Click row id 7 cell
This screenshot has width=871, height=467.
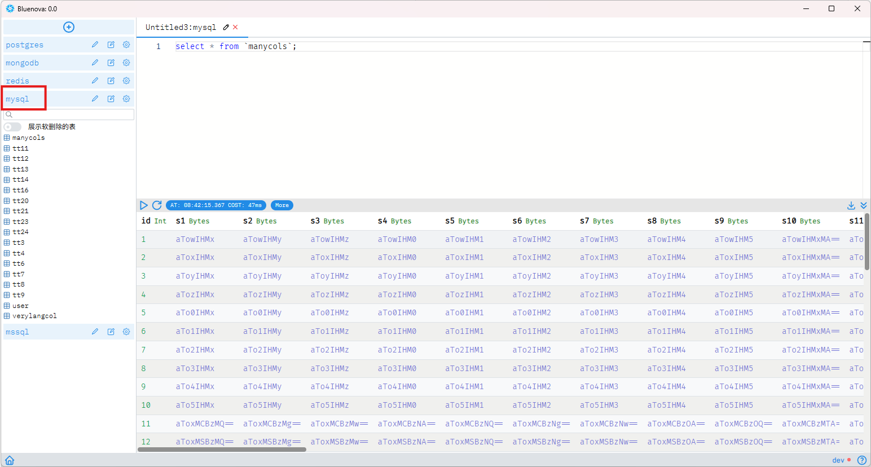143,350
